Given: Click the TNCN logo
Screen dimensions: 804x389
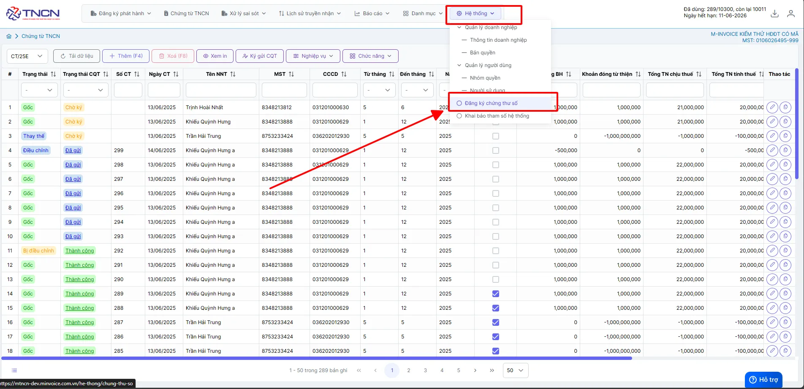Looking at the screenshot, I should pos(33,13).
